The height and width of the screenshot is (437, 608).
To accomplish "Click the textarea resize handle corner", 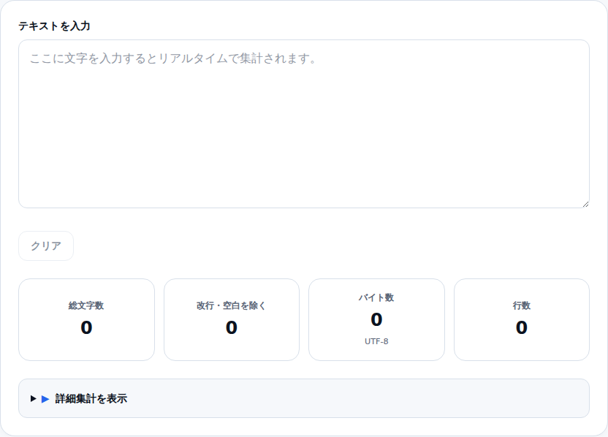I will pos(585,204).
